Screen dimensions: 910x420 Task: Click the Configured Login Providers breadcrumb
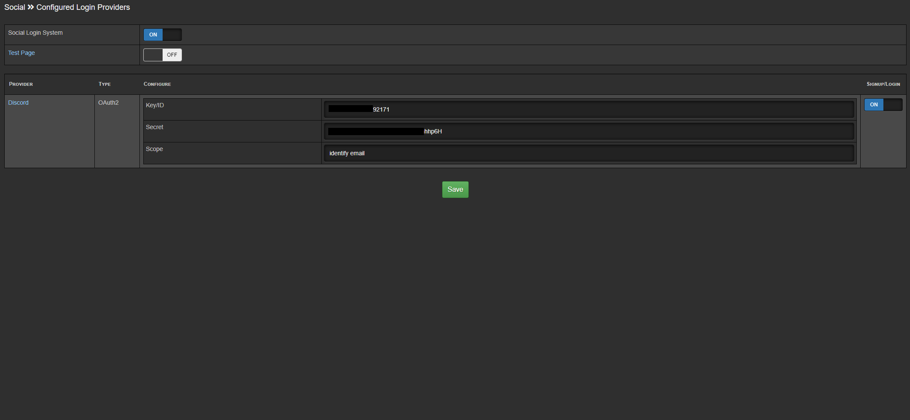coord(83,7)
